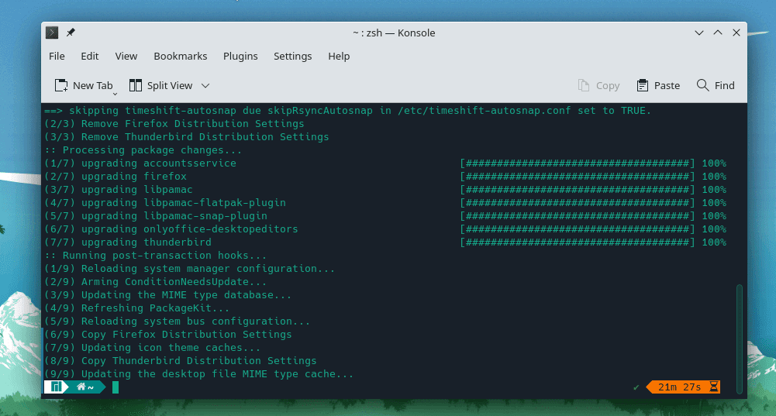The height and width of the screenshot is (416, 776).
Task: Click text '(2/3) Remove Firefox Distribution Settings'
Action: tap(174, 124)
